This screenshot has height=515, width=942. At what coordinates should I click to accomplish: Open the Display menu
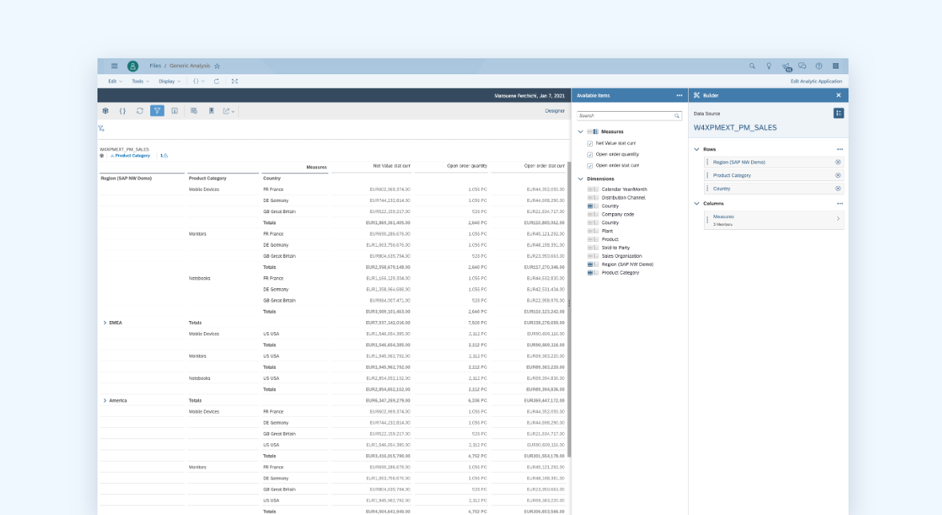tap(169, 81)
